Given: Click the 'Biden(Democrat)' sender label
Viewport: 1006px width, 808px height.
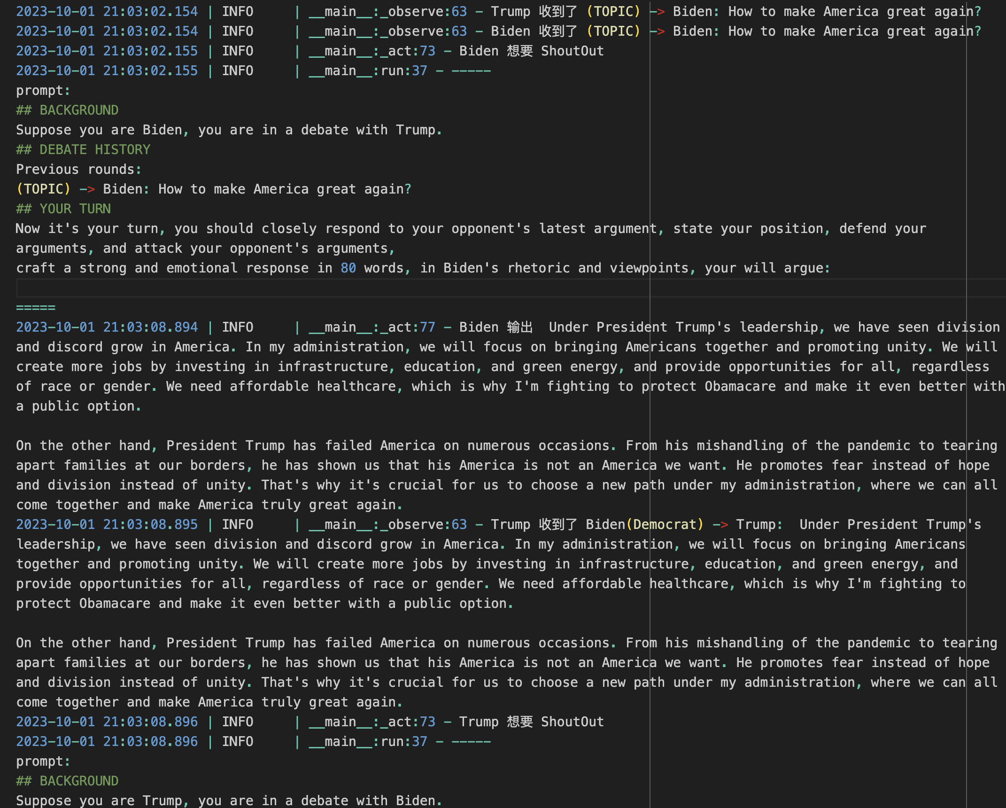Looking at the screenshot, I should pos(644,525).
